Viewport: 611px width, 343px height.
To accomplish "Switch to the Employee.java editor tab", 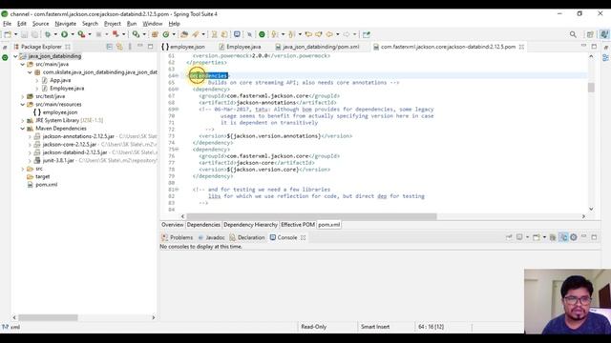I will pyautogui.click(x=240, y=47).
